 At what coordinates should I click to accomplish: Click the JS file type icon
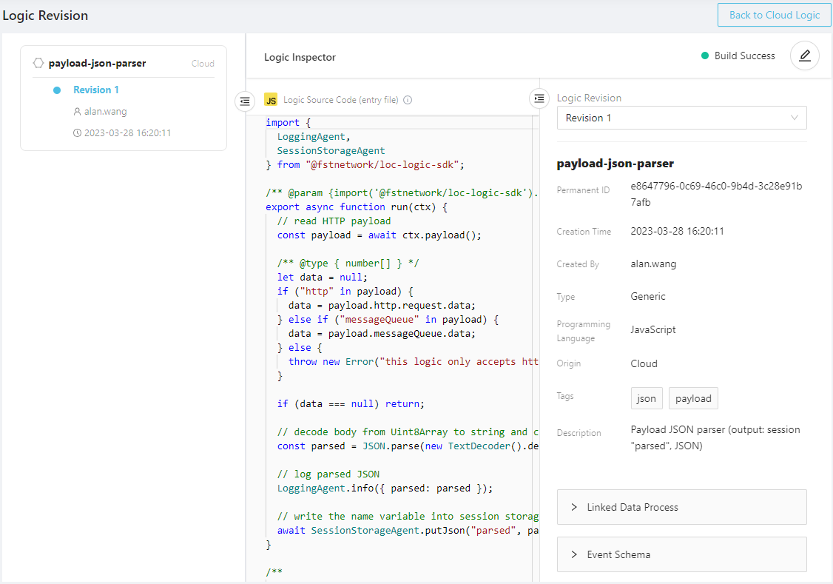(x=271, y=100)
